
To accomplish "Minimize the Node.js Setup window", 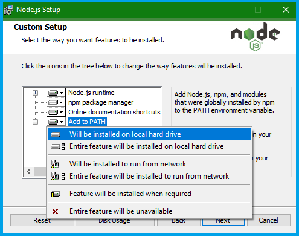I will click(x=231, y=10).
